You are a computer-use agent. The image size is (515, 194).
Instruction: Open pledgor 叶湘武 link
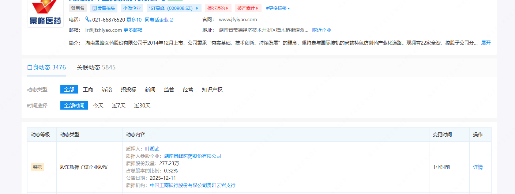point(152,149)
